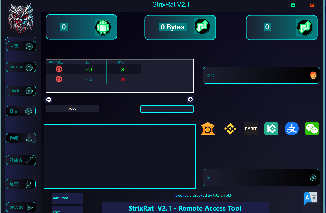The height and width of the screenshot is (213, 326).
Task: Open the 关于 about panel
Action: pyautogui.click(x=261, y=177)
